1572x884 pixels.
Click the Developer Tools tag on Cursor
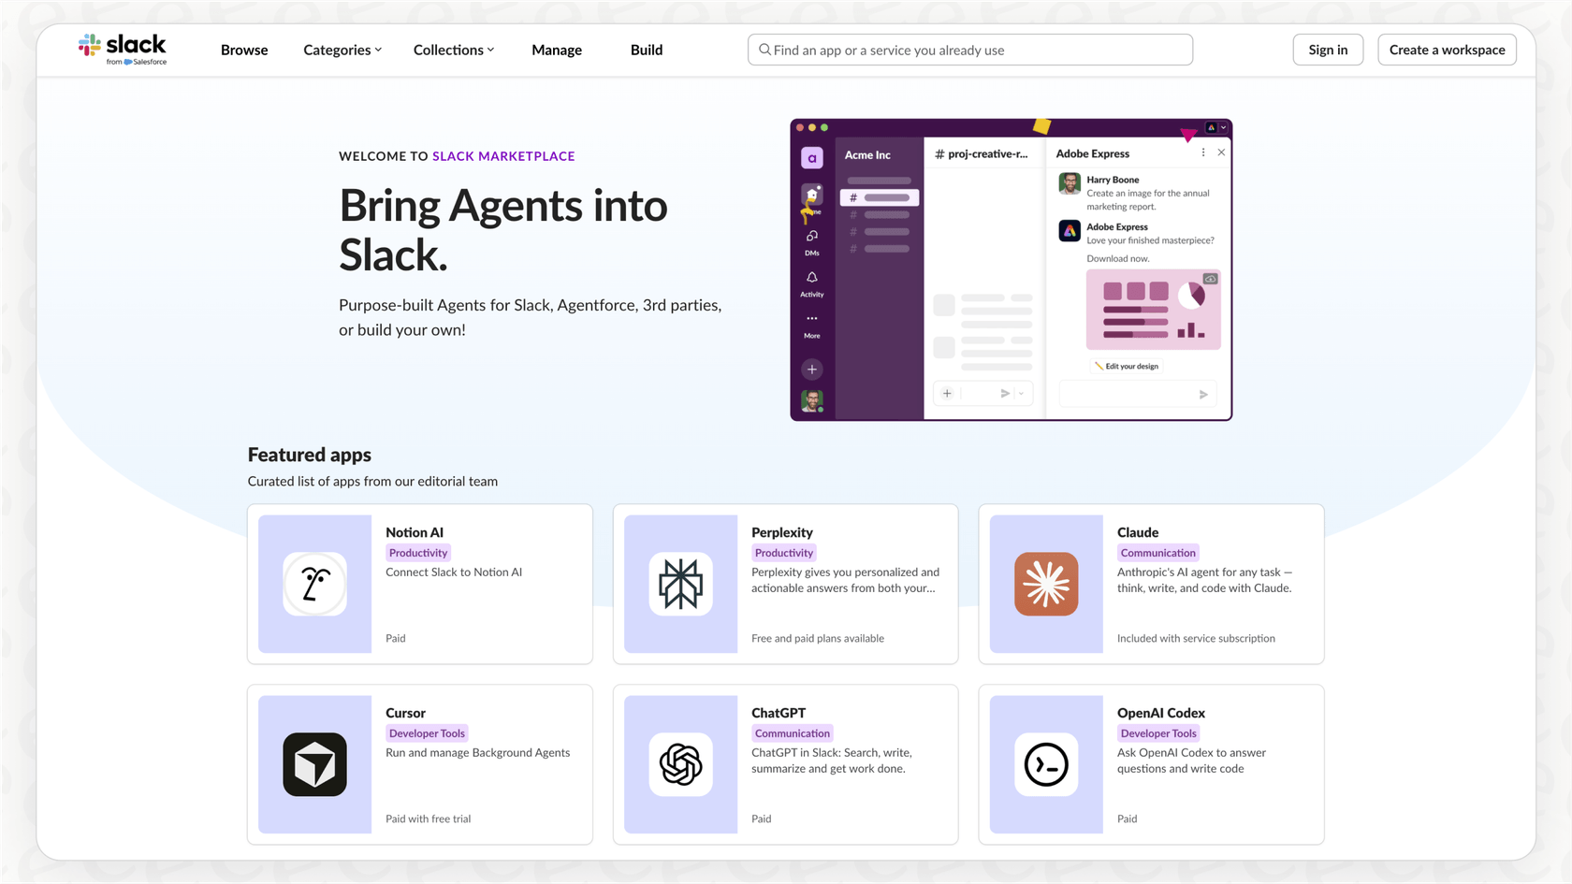tap(427, 733)
